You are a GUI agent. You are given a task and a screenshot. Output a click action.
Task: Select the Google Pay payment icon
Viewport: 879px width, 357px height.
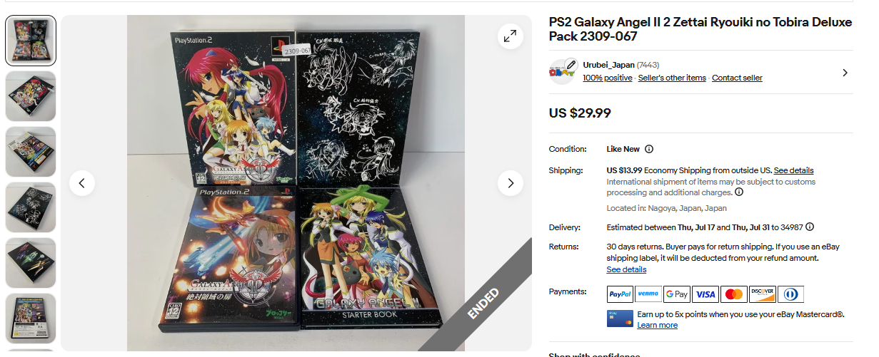point(676,294)
